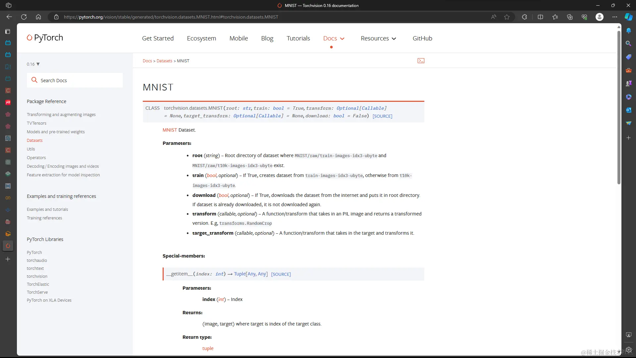This screenshot has width=636, height=358.
Task: Open Datasets in the sidebar
Action: (x=34, y=141)
